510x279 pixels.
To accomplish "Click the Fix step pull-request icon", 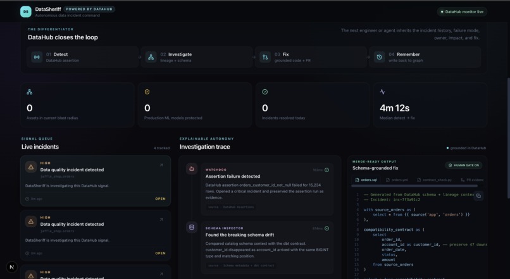I will [265, 57].
